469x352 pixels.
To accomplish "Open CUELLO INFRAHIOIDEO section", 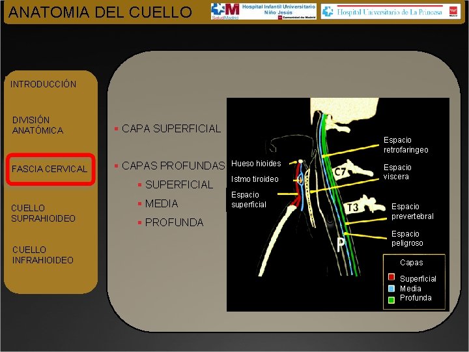I will pos(43,255).
